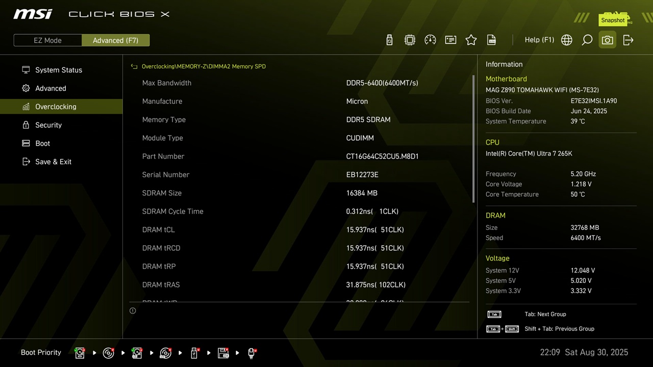Screen dimensions: 653x367
Task: Click the info circle icon below the list
Action: point(133,310)
